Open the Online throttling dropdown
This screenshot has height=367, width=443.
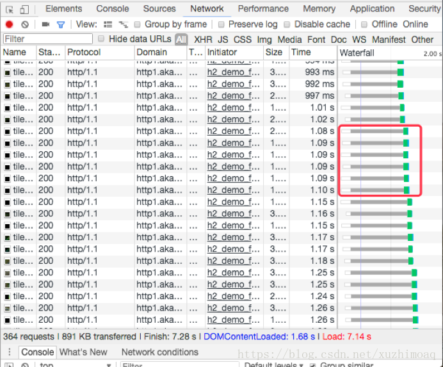pos(415,24)
